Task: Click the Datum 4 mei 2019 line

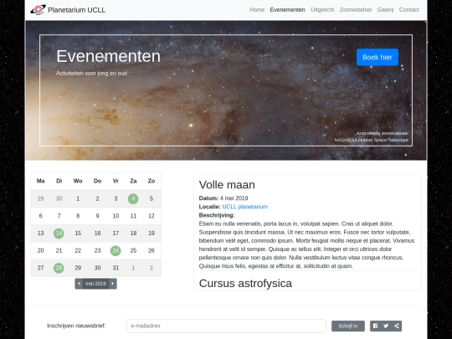Action: (x=223, y=198)
